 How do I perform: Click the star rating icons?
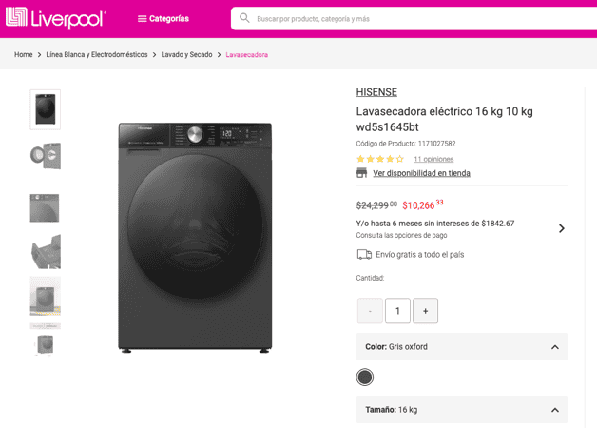pyautogui.click(x=380, y=159)
